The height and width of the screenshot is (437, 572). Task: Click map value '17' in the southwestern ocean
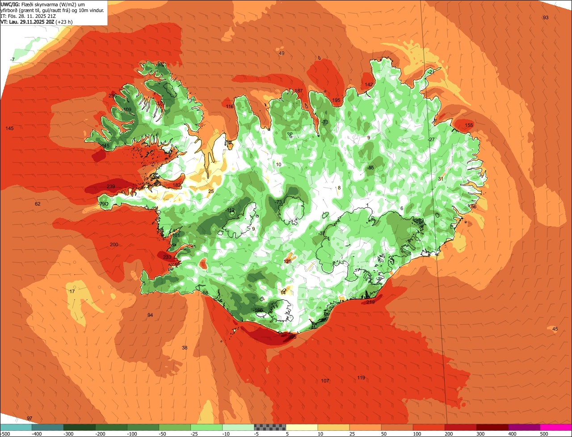[x=72, y=291]
